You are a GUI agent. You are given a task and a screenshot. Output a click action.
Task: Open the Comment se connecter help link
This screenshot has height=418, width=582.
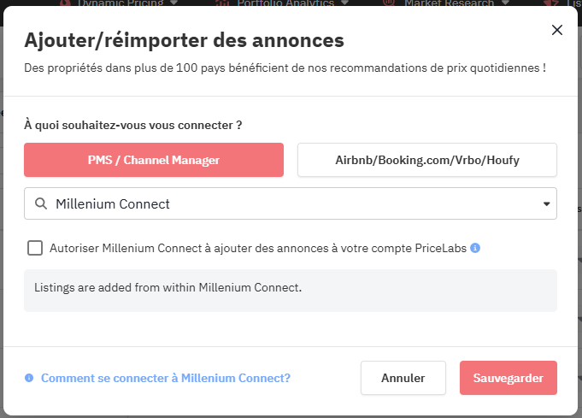coord(166,378)
